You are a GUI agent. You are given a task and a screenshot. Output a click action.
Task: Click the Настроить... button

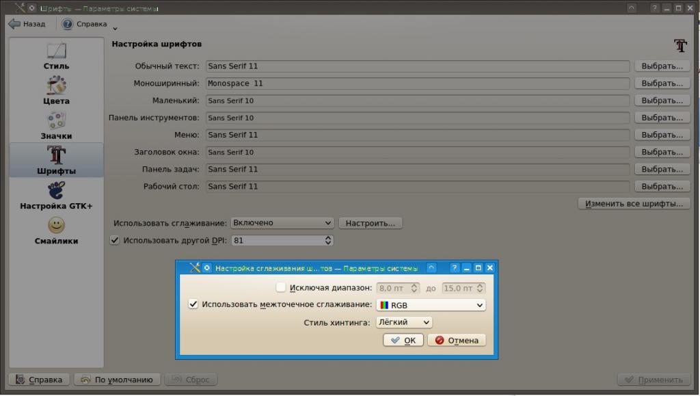[x=371, y=223]
